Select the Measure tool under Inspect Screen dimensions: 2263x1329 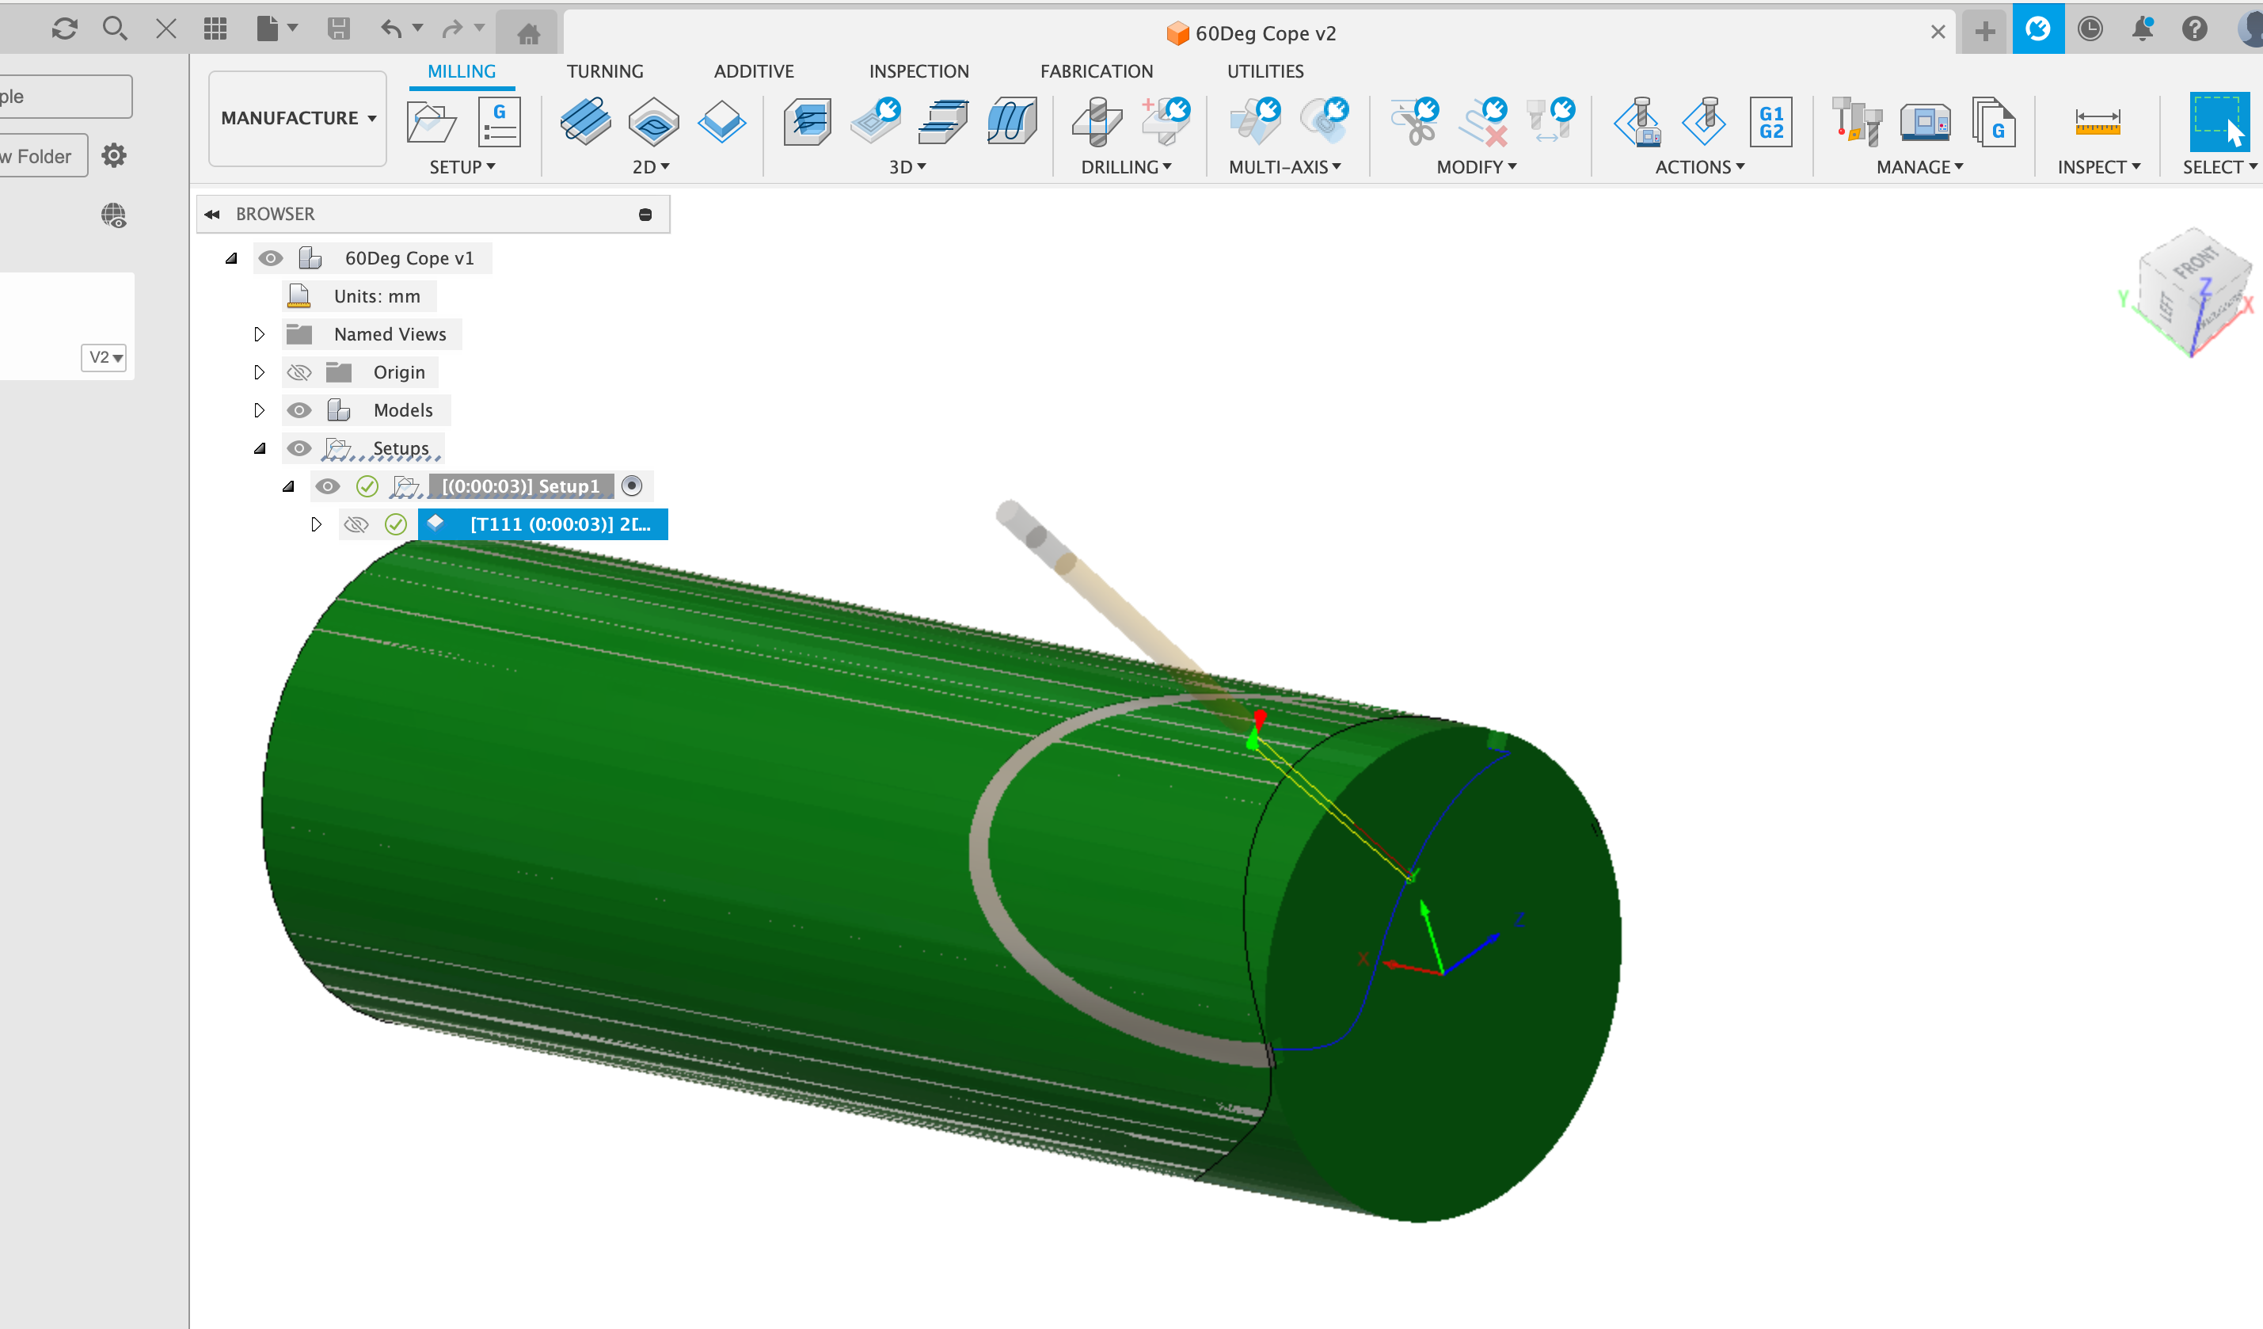[2098, 123]
